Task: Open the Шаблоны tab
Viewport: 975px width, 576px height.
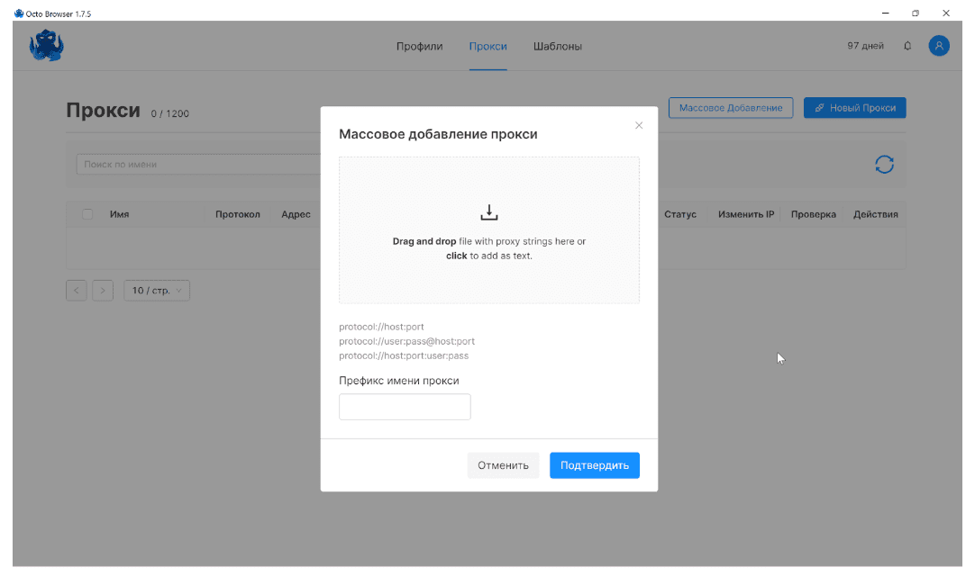Action: [x=557, y=47]
